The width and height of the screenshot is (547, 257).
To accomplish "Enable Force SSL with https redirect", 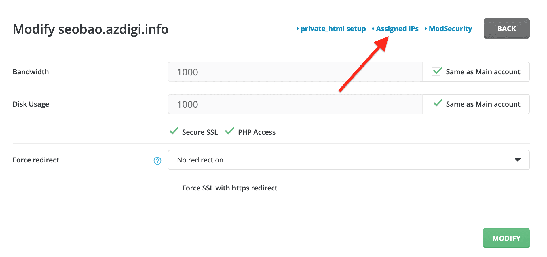I will pos(172,188).
